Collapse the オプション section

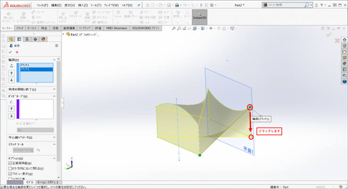(54, 158)
